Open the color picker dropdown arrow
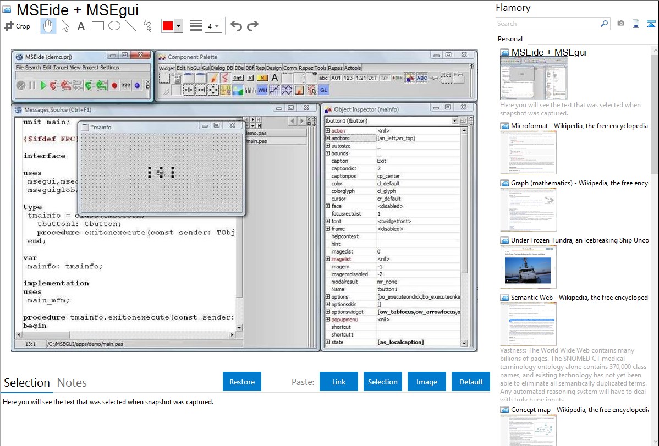 [178, 26]
